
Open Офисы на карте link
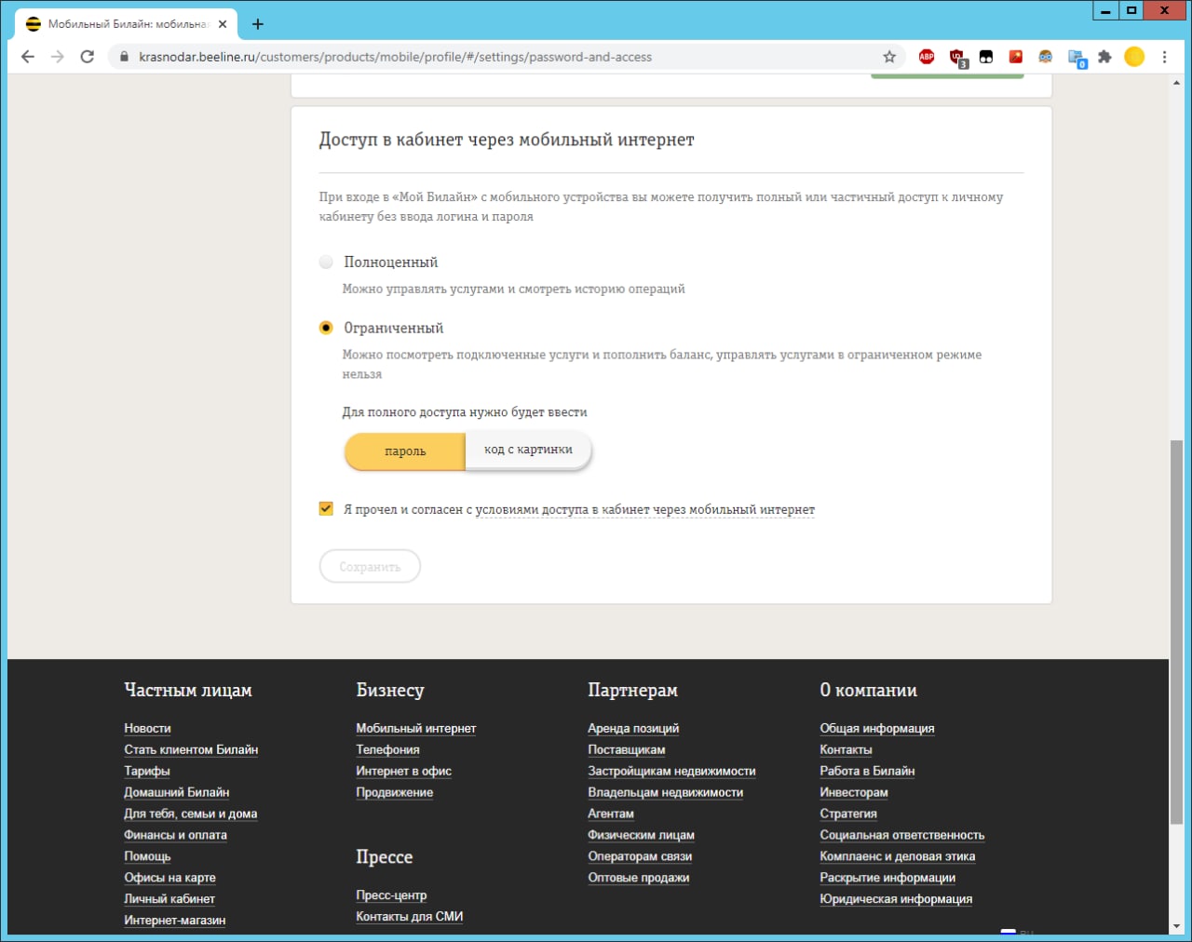[169, 878]
